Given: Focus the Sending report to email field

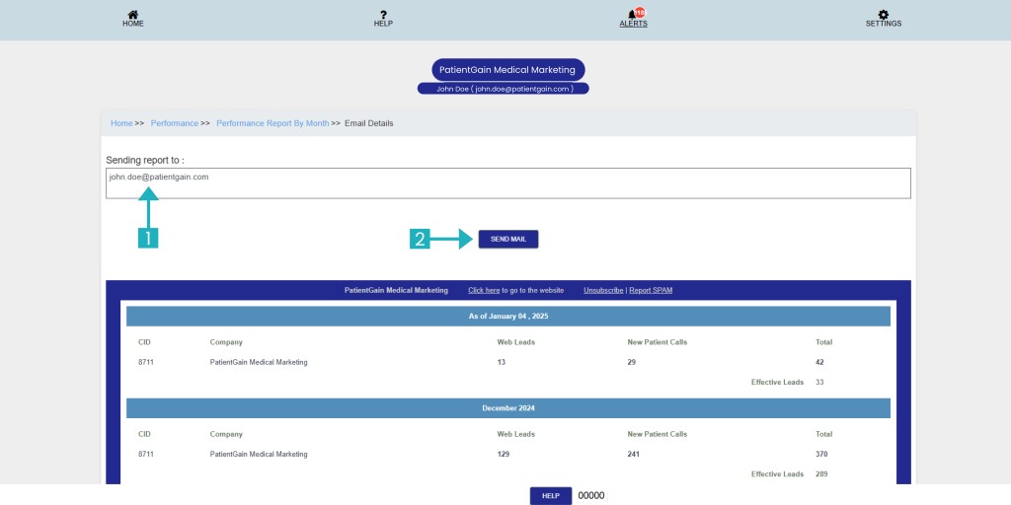Looking at the screenshot, I should 507,183.
